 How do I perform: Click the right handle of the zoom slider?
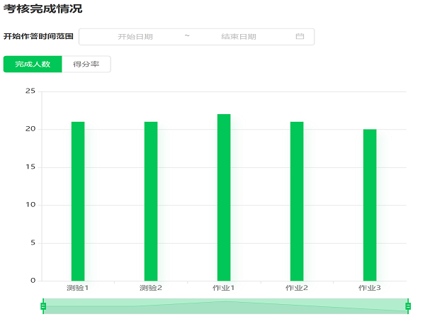pos(408,306)
